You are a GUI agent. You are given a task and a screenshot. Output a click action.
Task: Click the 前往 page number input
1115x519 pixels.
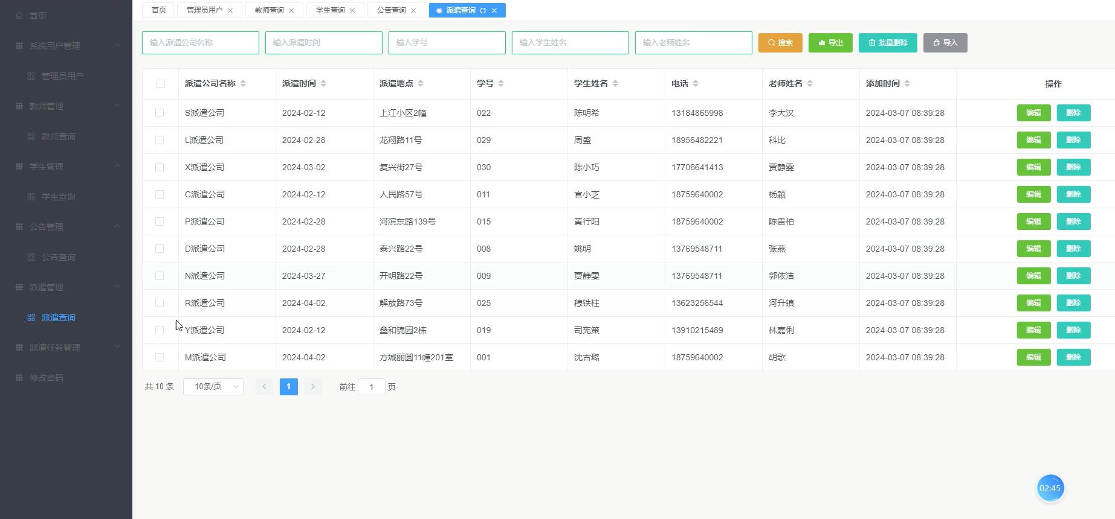372,387
